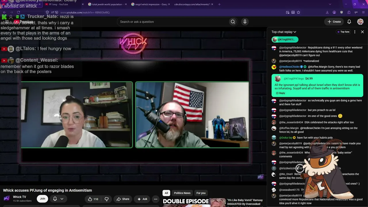Click @casaubon6175 chat author name
This screenshot has height=207, width=368.
[289, 190]
